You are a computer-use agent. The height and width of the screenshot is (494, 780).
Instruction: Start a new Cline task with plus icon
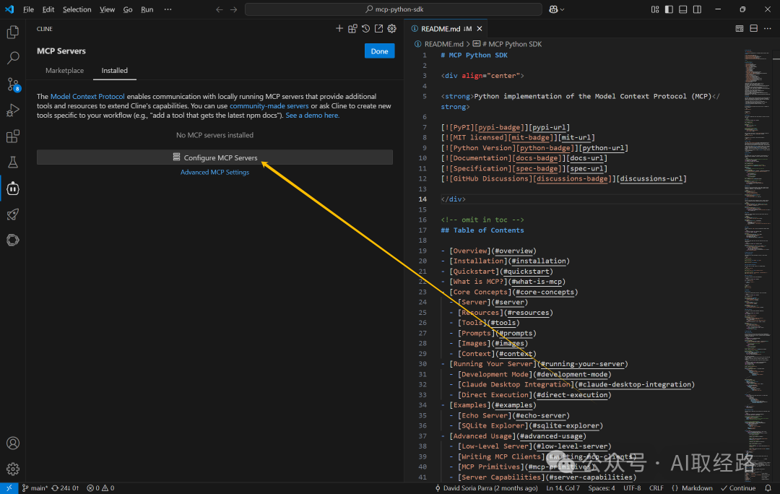coord(339,29)
